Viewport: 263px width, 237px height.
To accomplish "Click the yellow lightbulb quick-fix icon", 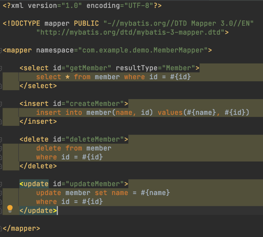I will (x=10, y=209).
